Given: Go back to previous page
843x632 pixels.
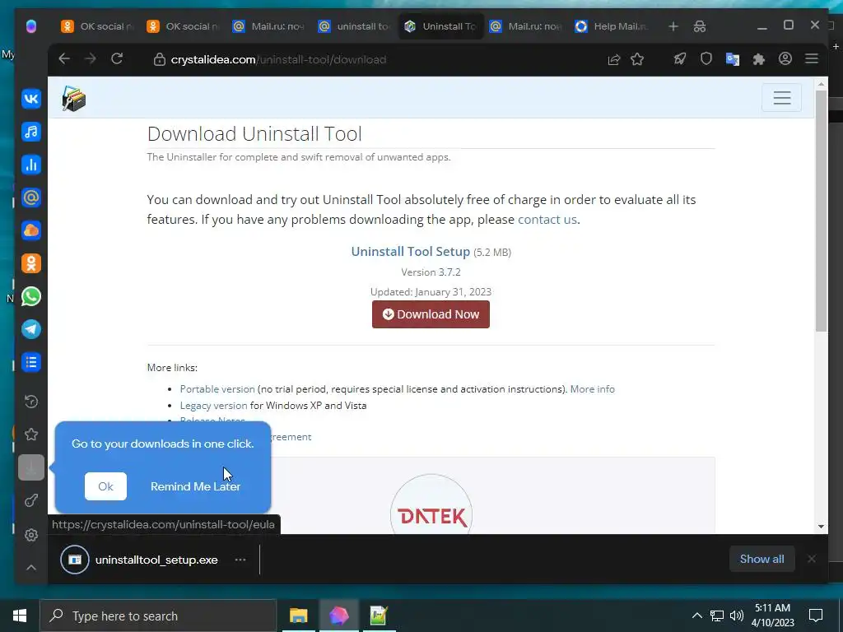Looking at the screenshot, I should click(x=64, y=59).
